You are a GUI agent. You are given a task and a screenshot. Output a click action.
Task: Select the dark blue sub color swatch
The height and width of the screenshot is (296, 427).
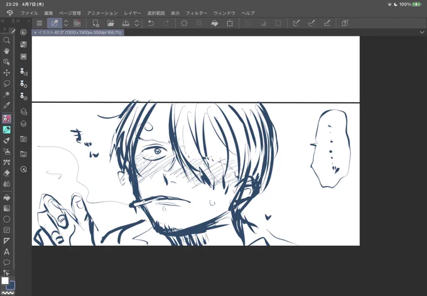(11, 286)
